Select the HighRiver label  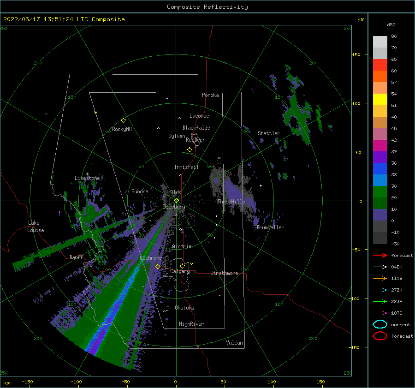pos(191,324)
